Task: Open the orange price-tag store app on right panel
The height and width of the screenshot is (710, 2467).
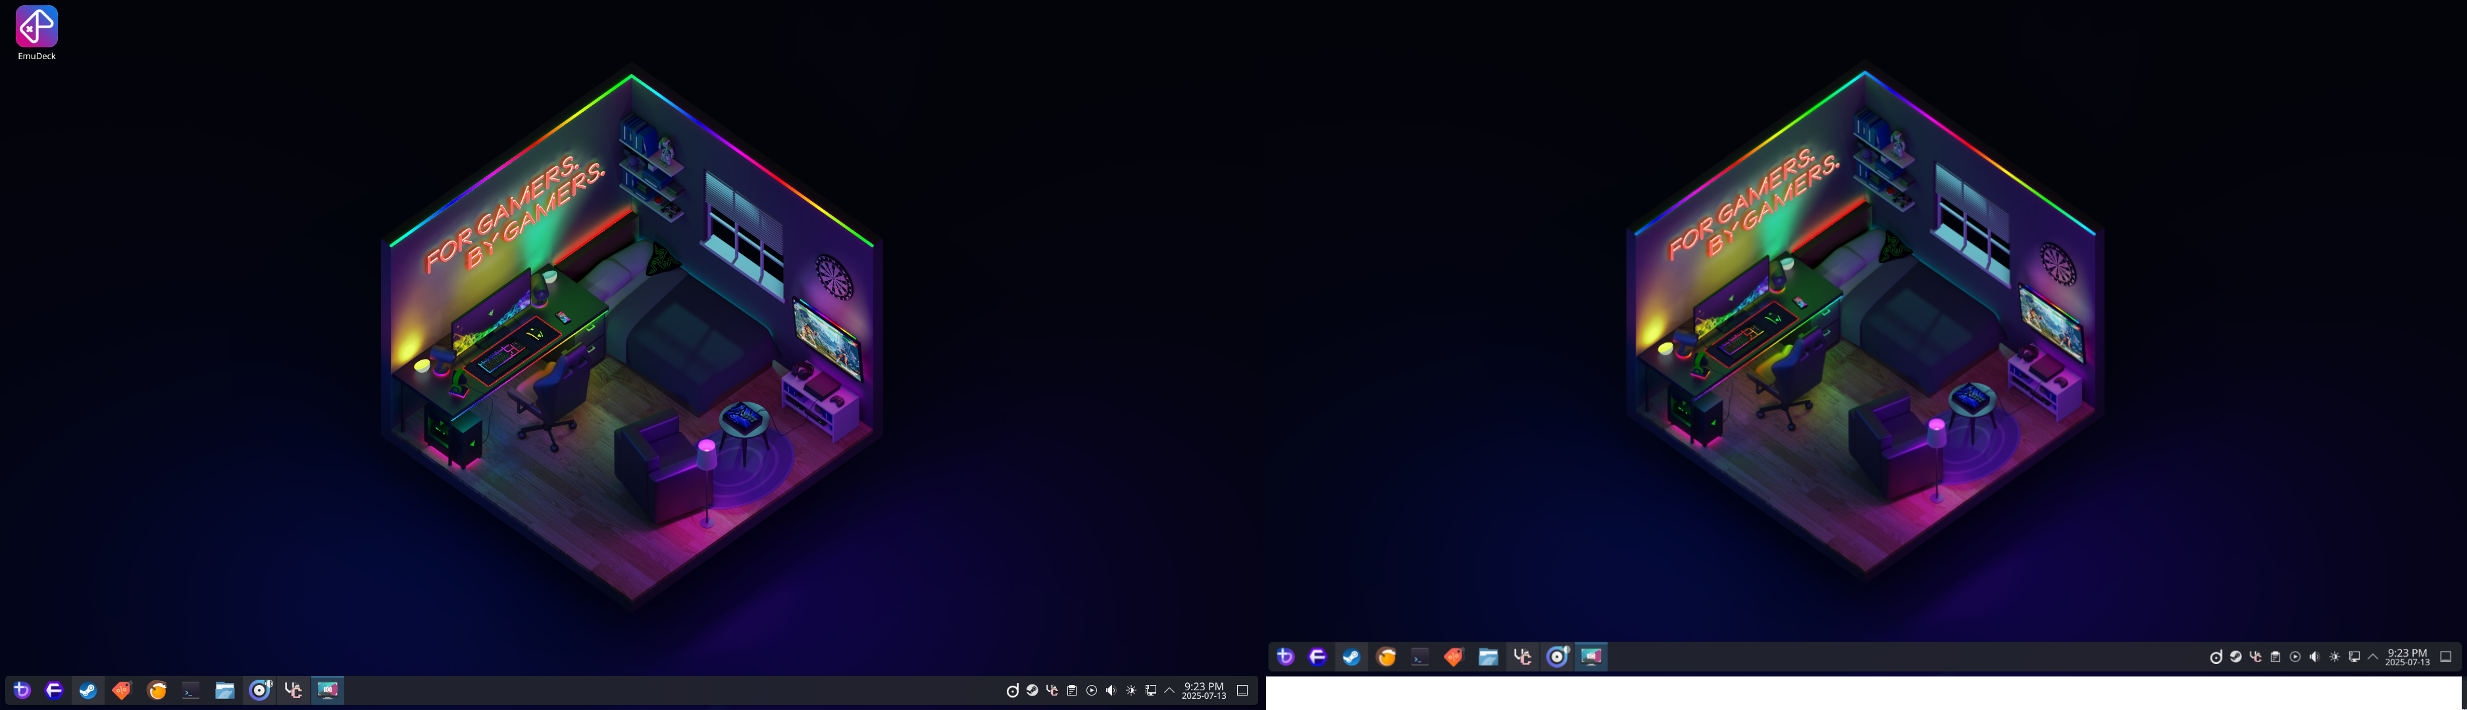Action: (x=1454, y=656)
